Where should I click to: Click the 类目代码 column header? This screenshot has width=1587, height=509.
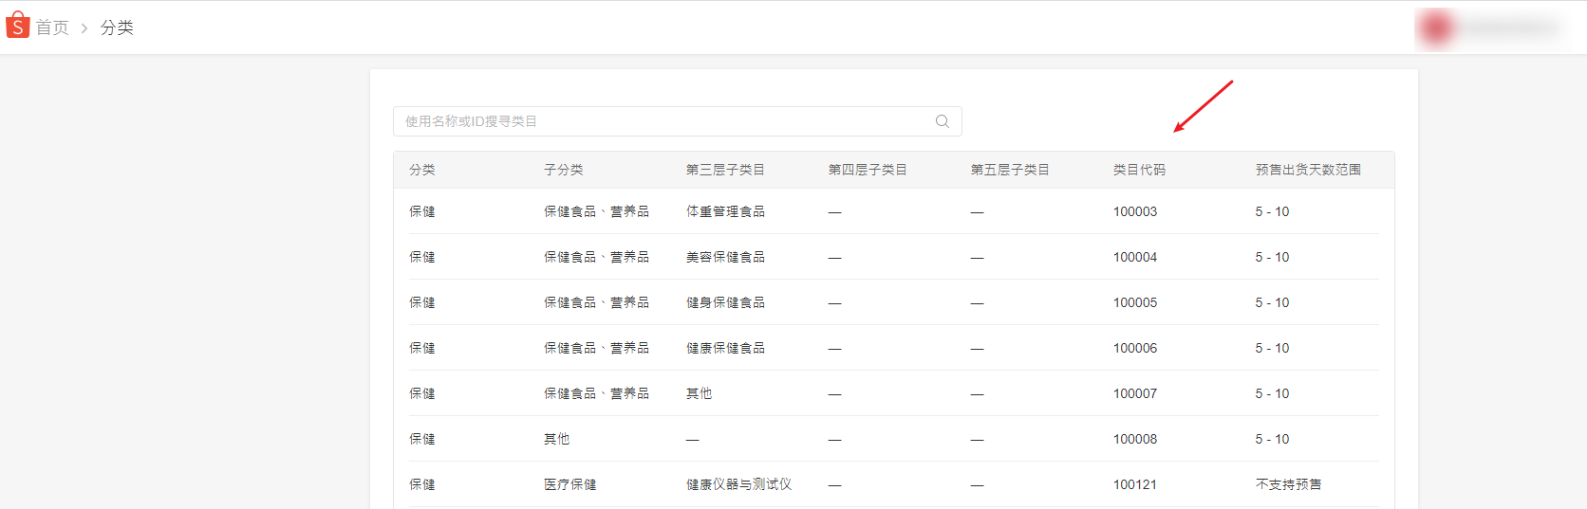click(x=1139, y=170)
